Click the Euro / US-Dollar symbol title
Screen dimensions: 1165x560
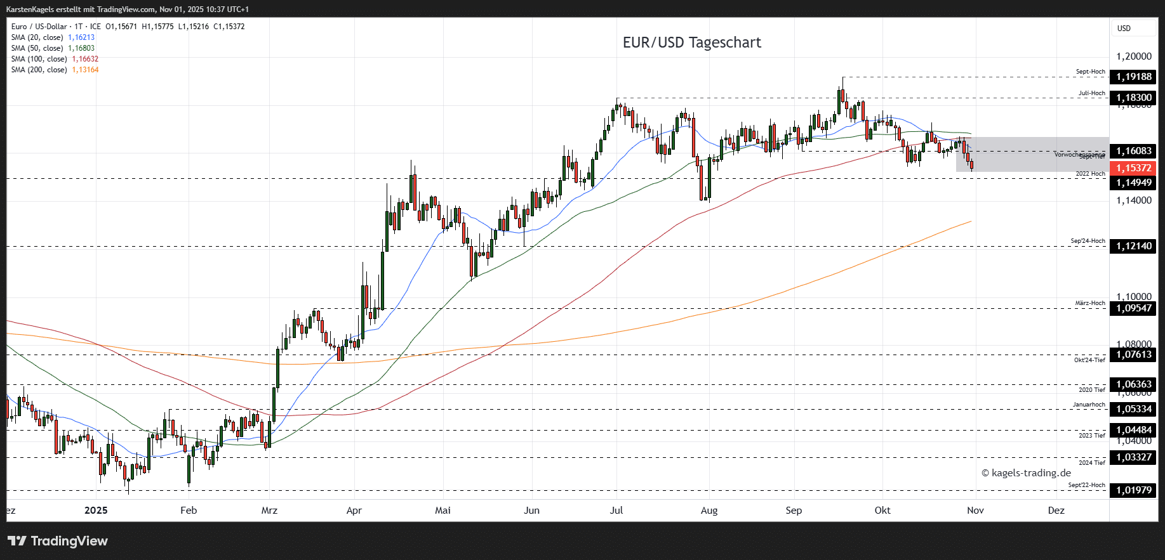[x=39, y=27]
